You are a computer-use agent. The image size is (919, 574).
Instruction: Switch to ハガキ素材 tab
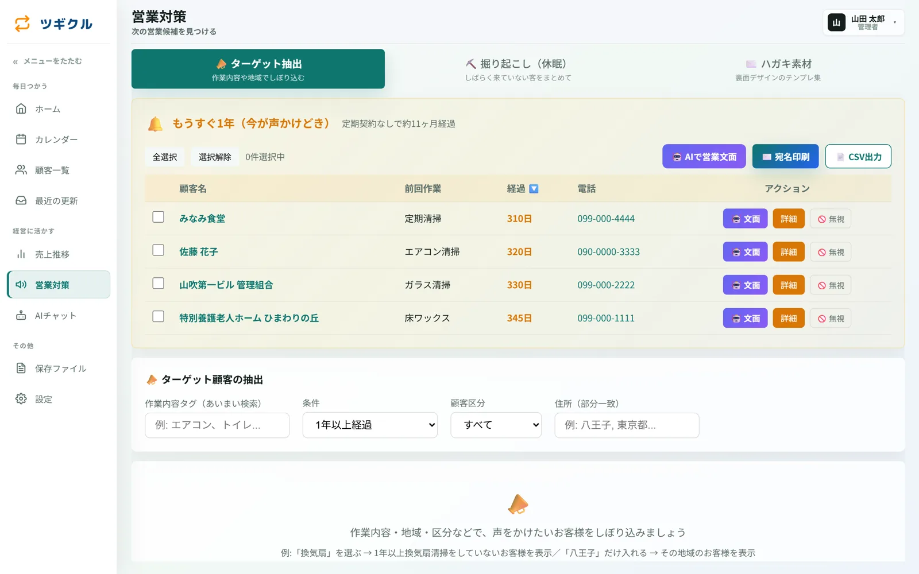(778, 69)
